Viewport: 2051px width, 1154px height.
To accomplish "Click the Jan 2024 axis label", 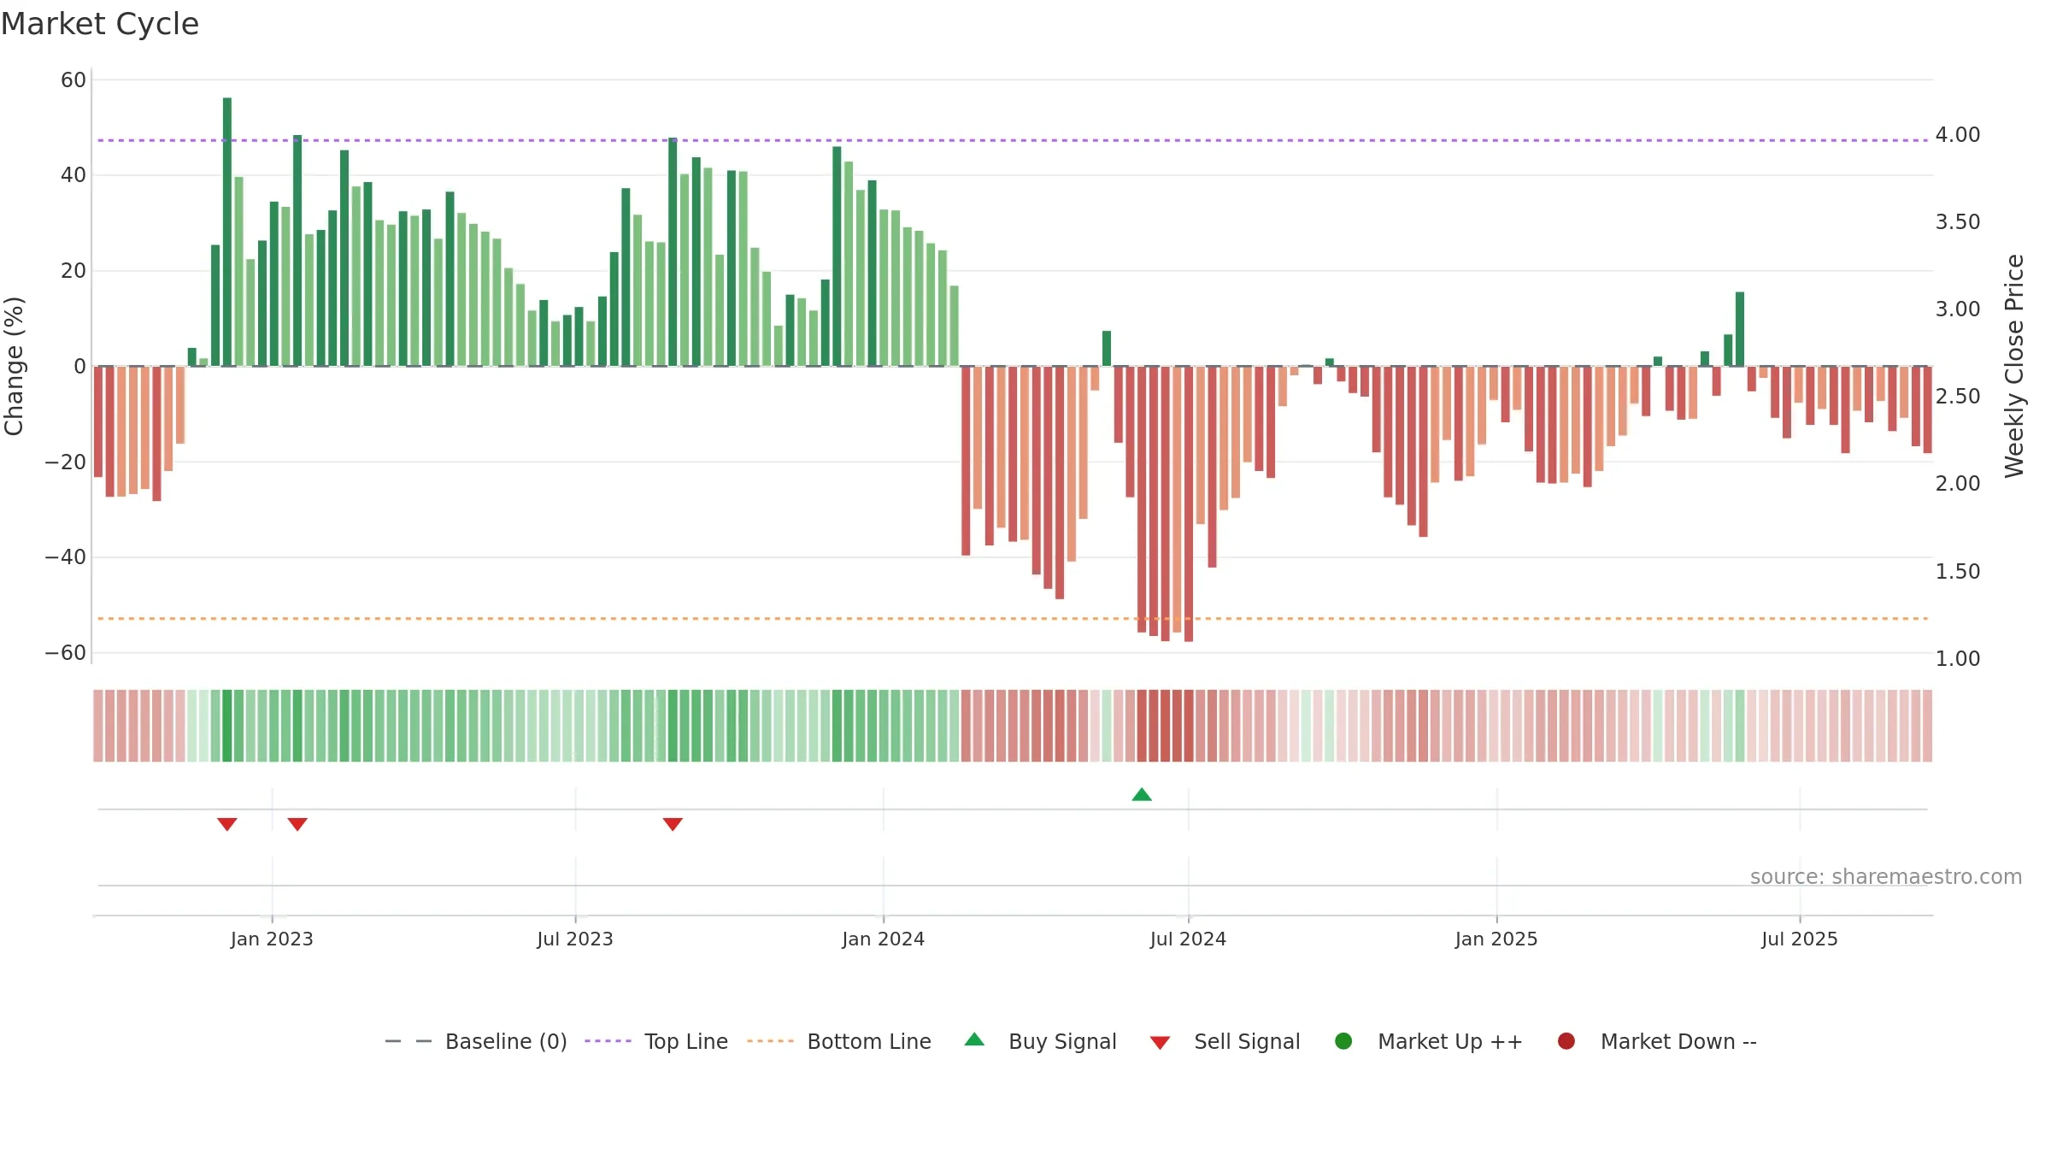I will (x=883, y=939).
